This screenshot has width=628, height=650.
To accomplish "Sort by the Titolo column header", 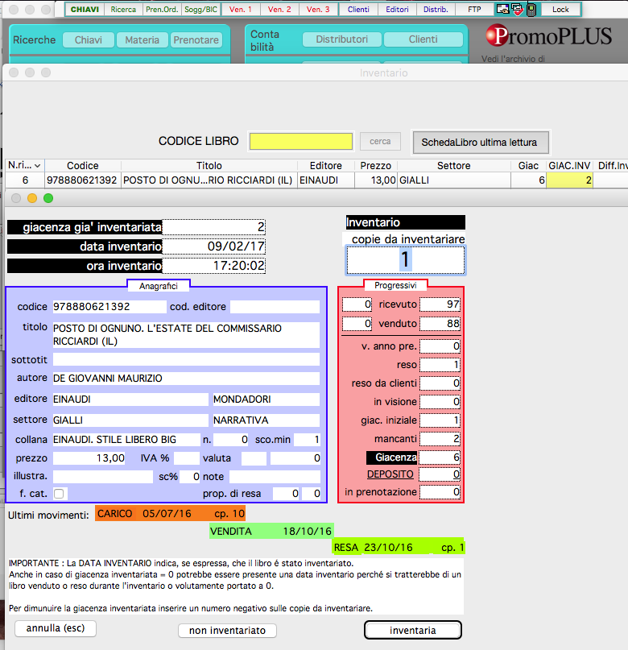I will [x=209, y=166].
